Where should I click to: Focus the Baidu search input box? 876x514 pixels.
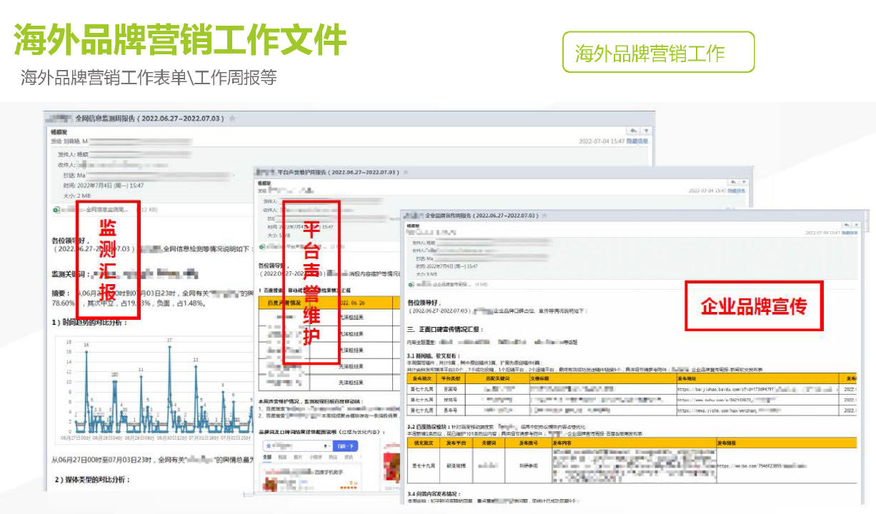[297, 446]
